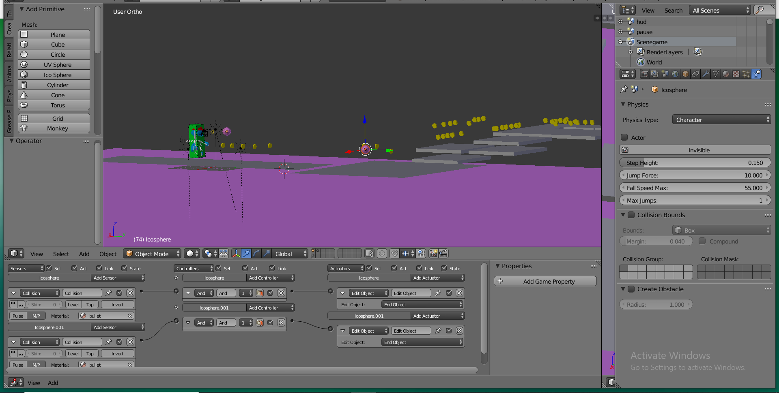This screenshot has height=393, width=779.
Task: Collapse the Scenegame tree item
Action: click(x=620, y=42)
